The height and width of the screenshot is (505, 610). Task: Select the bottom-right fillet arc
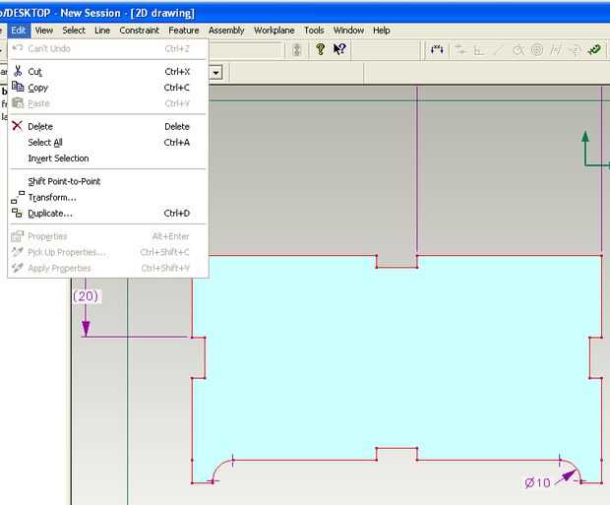click(x=573, y=469)
